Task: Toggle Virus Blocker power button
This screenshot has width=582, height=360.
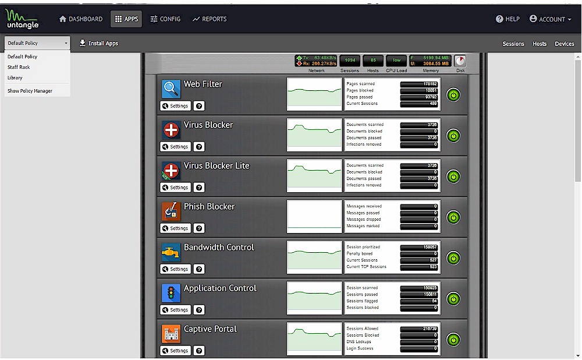Action: point(453,136)
